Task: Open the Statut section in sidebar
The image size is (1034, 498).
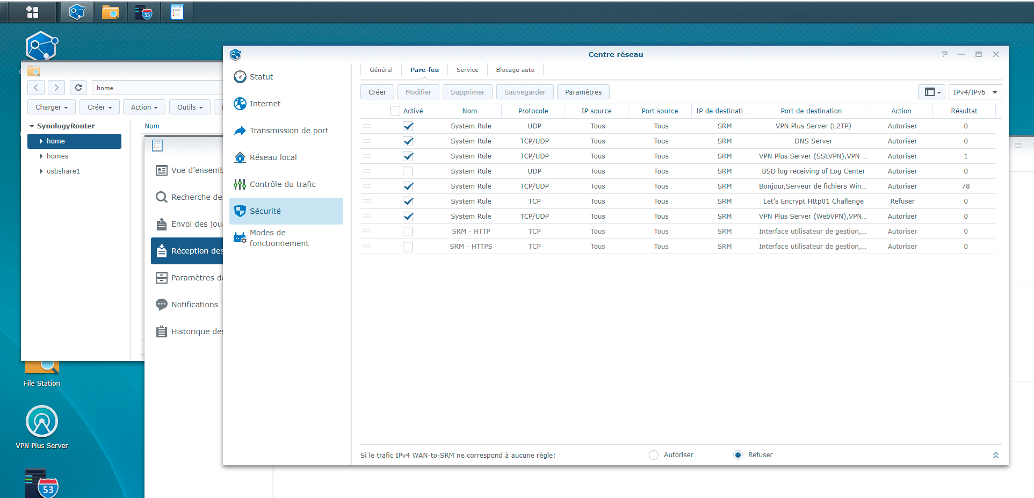Action: (x=261, y=77)
